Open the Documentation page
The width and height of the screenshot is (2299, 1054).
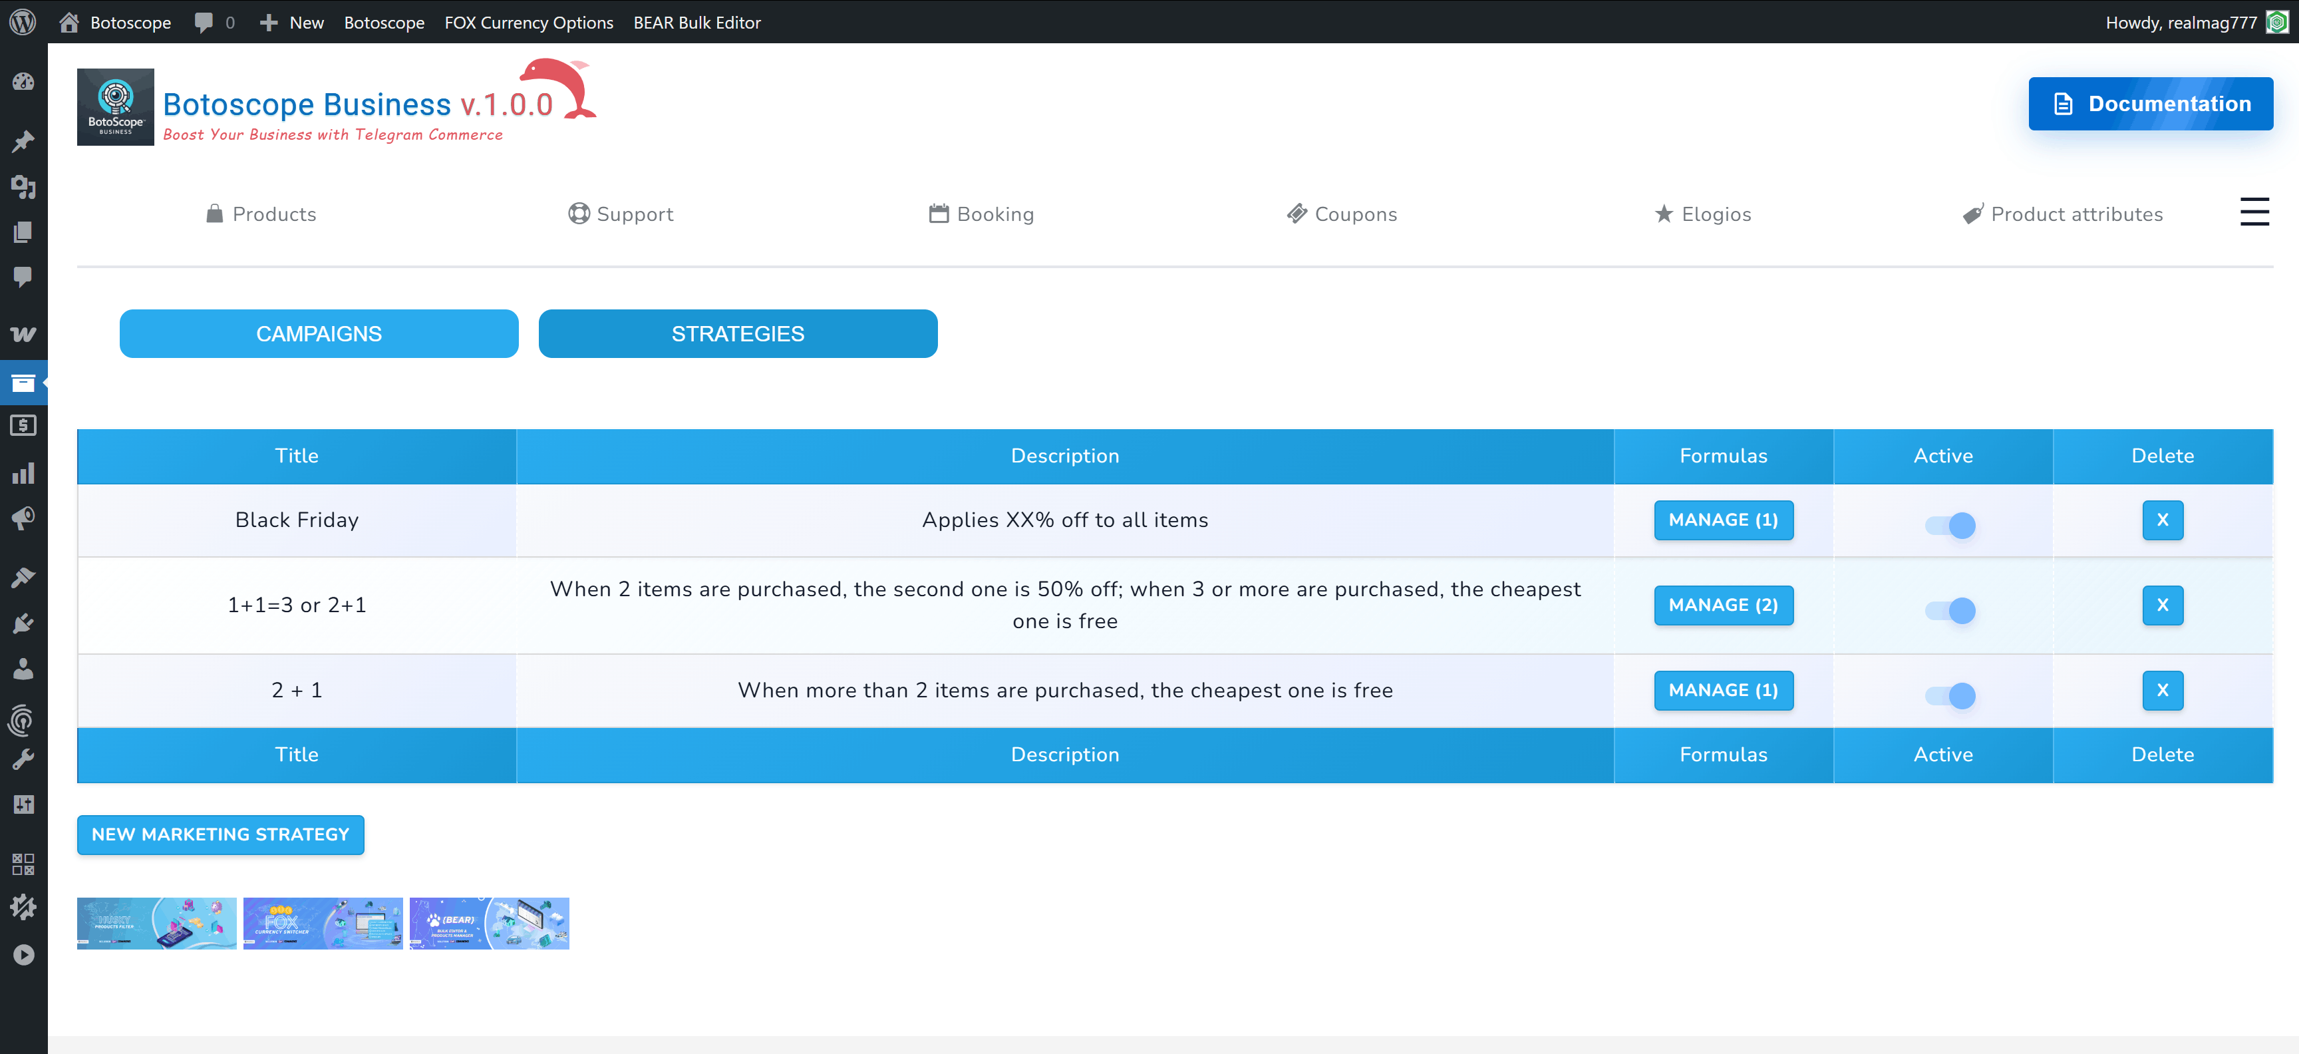pyautogui.click(x=2151, y=104)
